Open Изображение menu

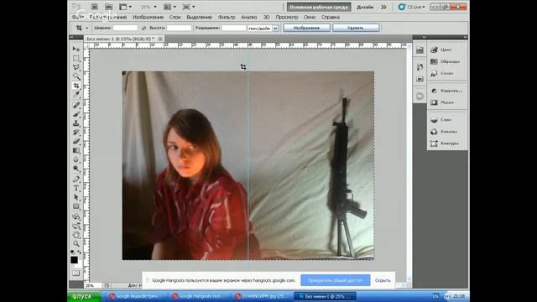[148, 17]
